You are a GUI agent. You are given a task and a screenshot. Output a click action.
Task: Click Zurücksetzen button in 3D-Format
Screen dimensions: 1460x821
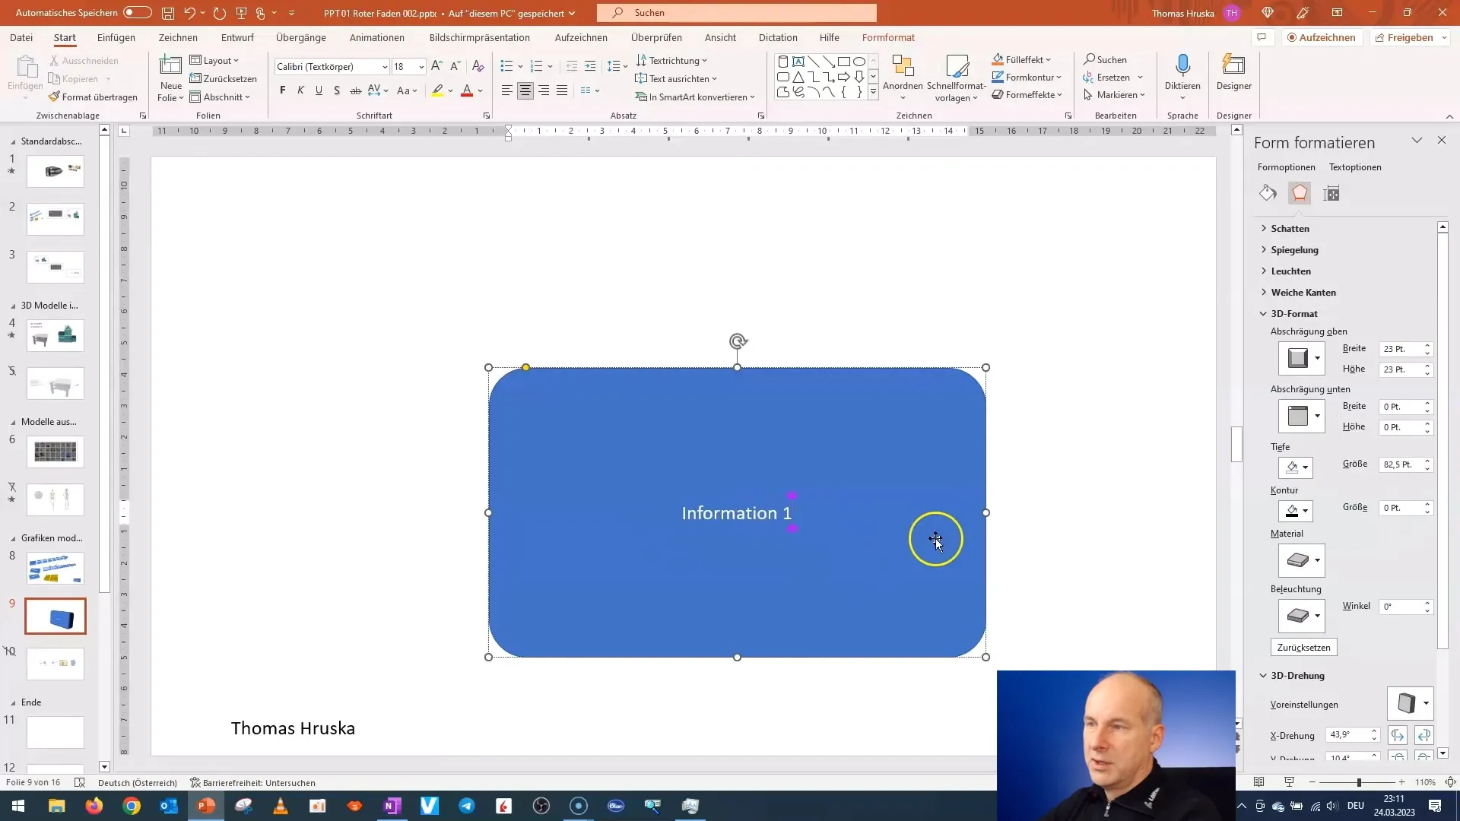(x=1303, y=648)
